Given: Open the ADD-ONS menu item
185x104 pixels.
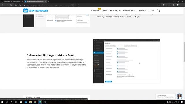Looking at the screenshot, I should (95, 11).
